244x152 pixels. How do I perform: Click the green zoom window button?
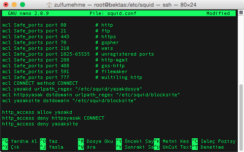(23, 5)
